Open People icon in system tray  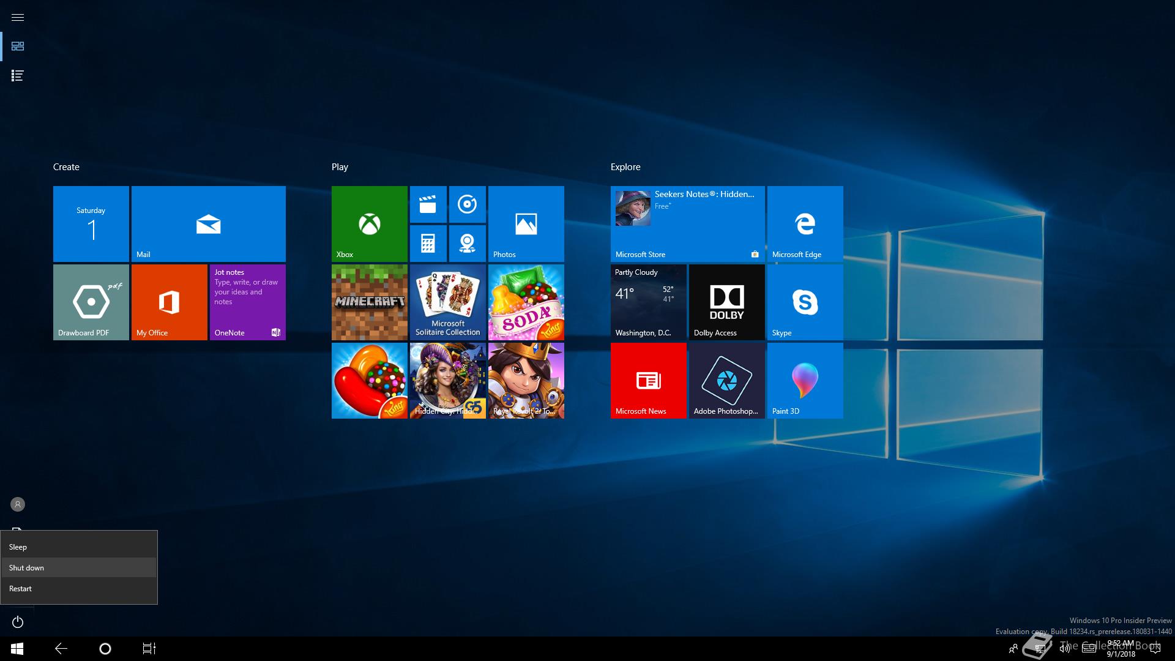pos(1013,649)
